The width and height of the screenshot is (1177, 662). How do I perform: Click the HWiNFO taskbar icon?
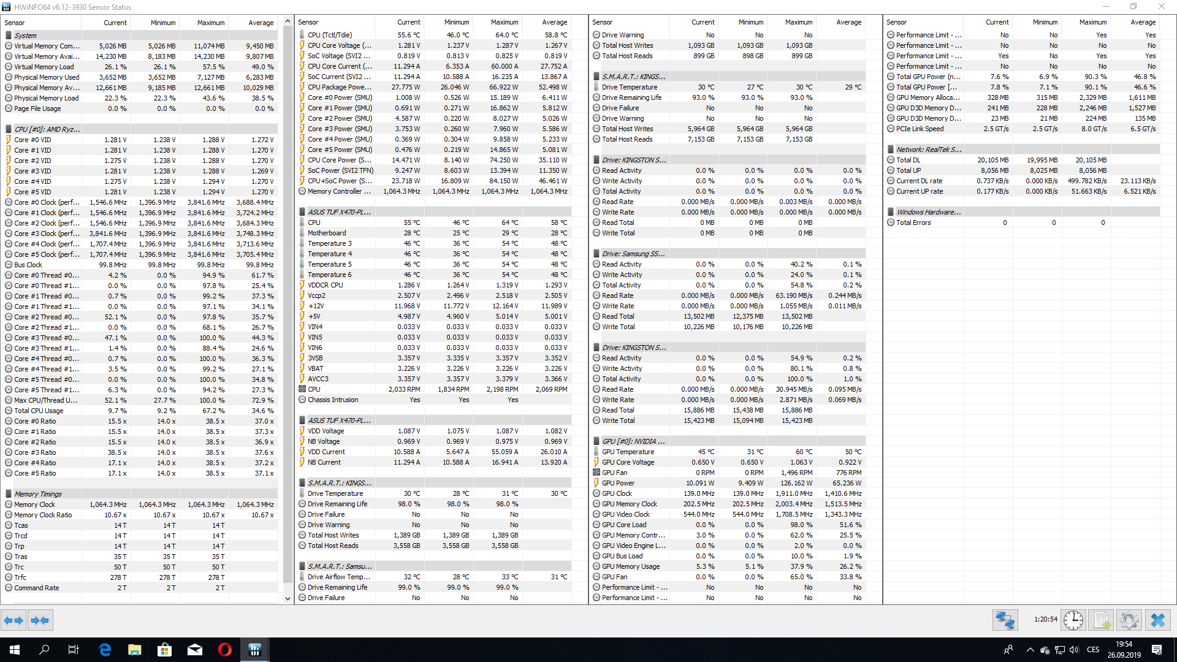254,650
